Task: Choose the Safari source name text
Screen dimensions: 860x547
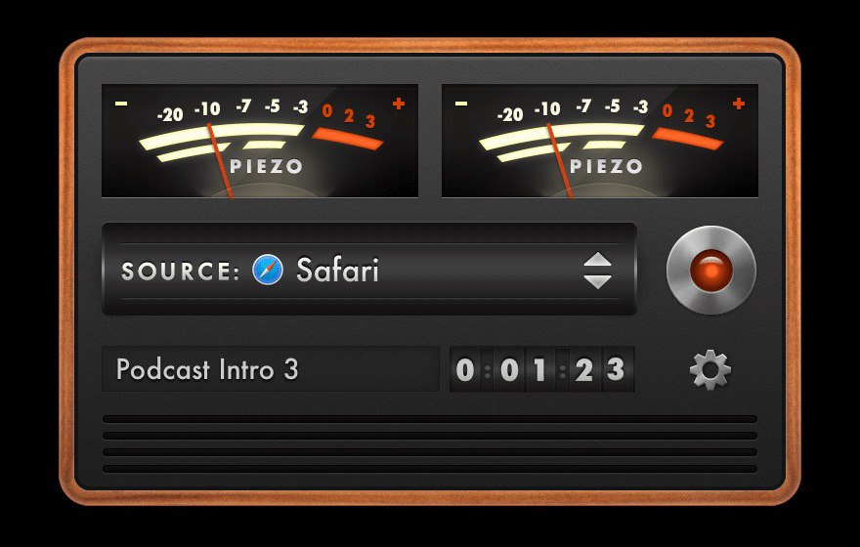Action: point(337,270)
